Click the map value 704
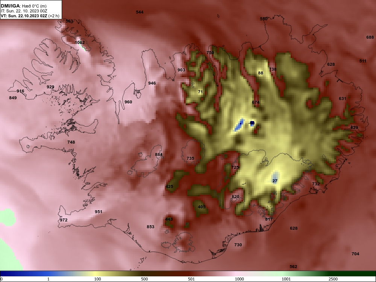 coord(355,254)
